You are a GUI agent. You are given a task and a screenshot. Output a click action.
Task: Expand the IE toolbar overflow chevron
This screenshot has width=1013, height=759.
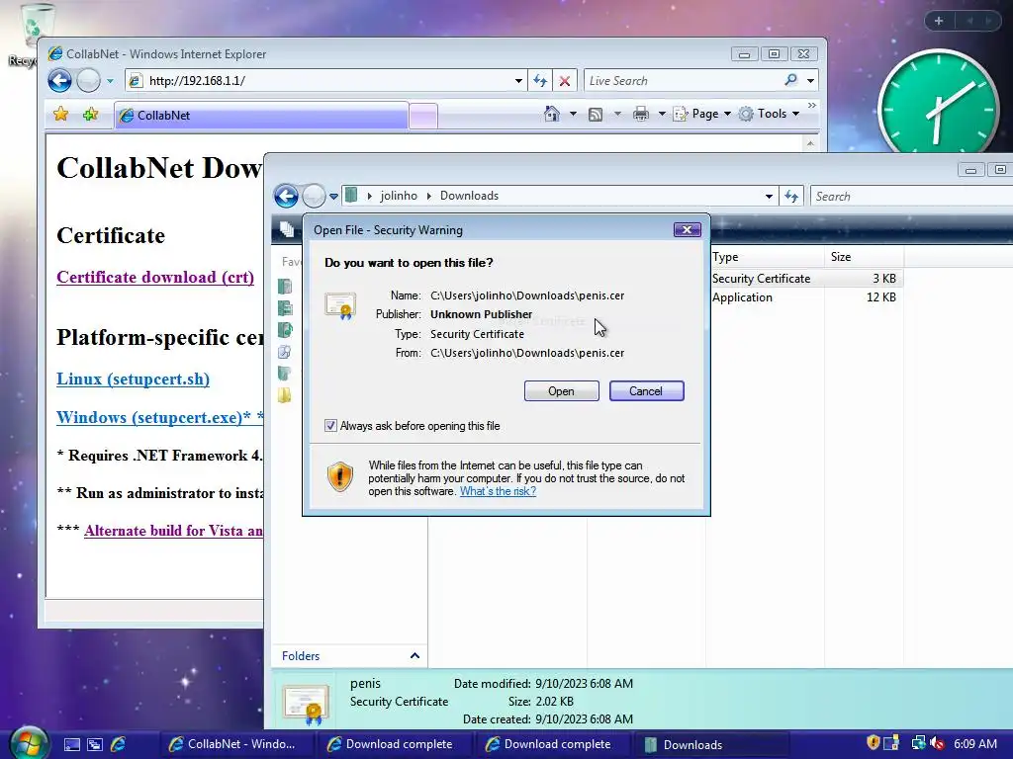pos(812,105)
